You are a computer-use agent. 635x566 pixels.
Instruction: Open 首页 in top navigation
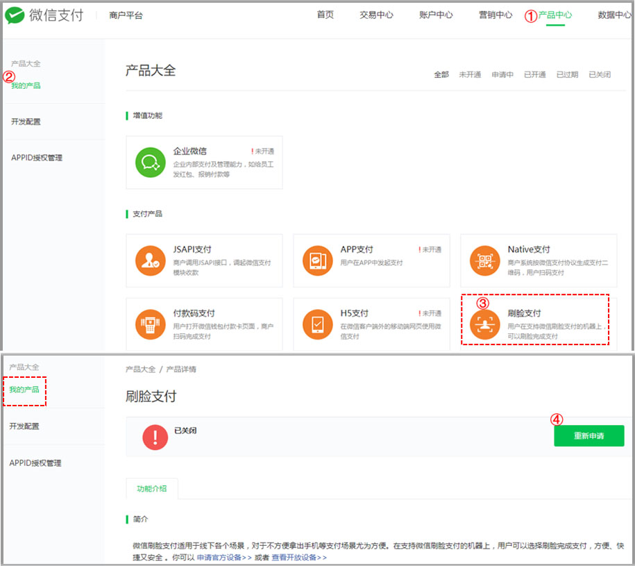[x=325, y=15]
